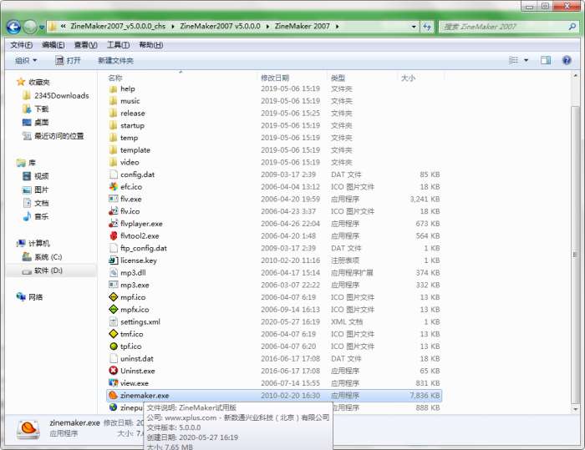Click the help folder icon
The width and height of the screenshot is (585, 450).
[x=114, y=88]
